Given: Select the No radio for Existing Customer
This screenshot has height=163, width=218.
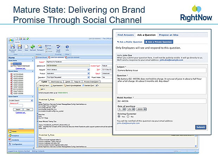Looking at the screenshot, I should pyautogui.click(x=128, y=117).
